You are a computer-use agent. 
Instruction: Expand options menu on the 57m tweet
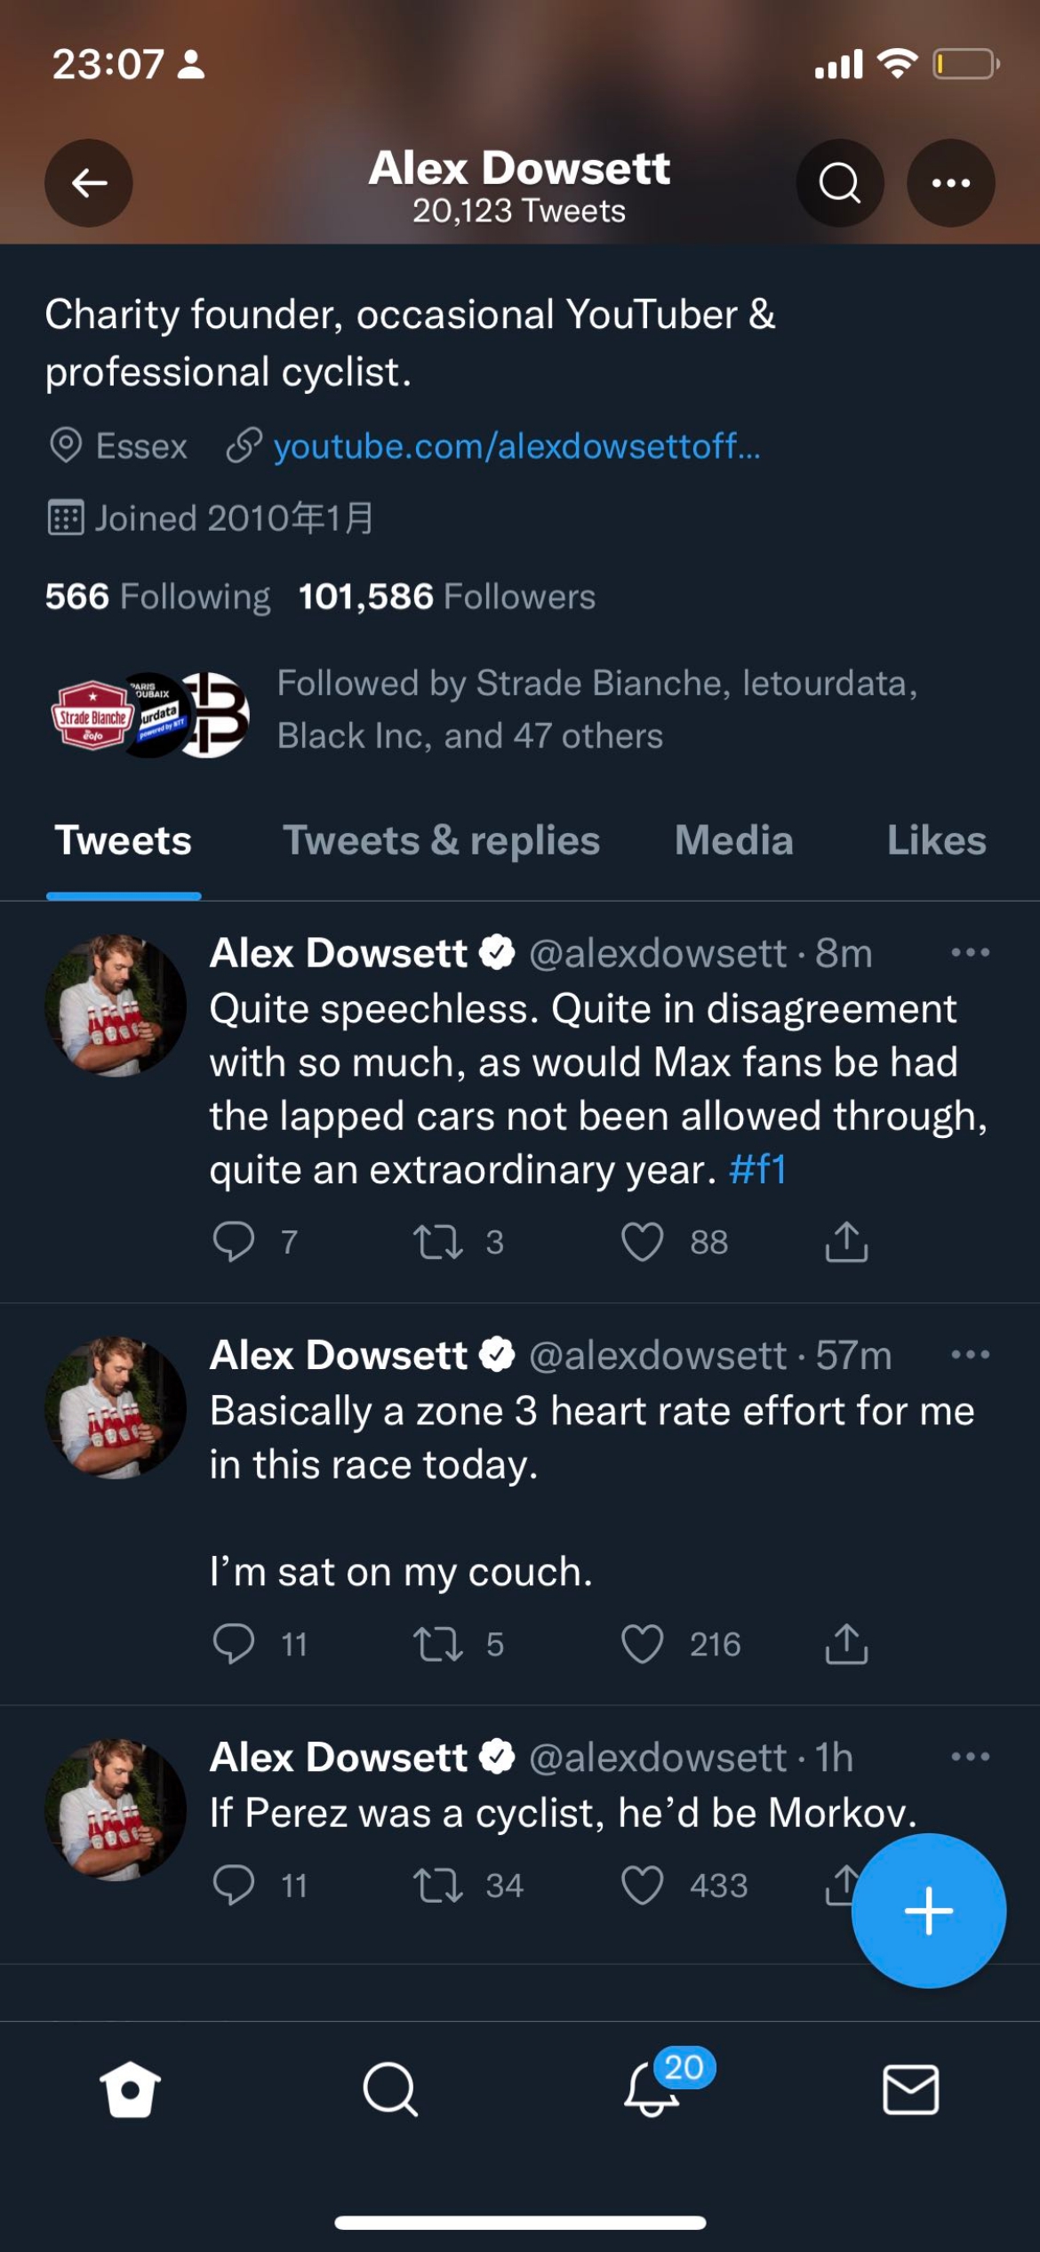coord(970,1355)
